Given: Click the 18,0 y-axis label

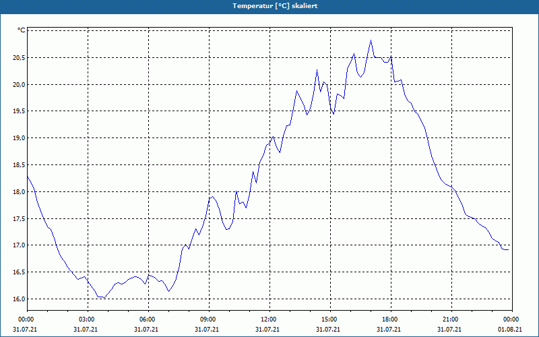Looking at the screenshot, I should click(x=19, y=192).
